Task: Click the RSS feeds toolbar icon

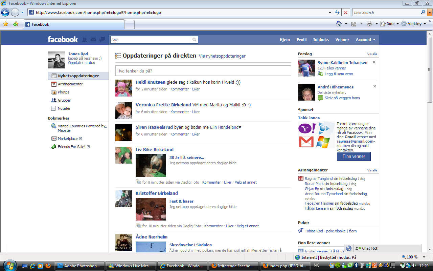Action: coord(354,24)
